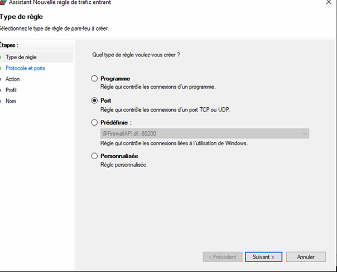Select the Nom step in sidebar
Screen dimensions: 337x272
click(11, 101)
